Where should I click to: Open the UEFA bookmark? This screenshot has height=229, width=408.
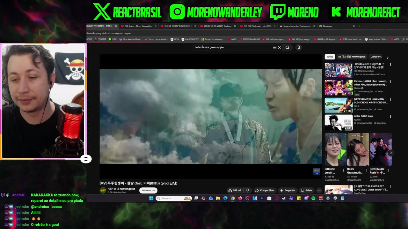point(175,39)
